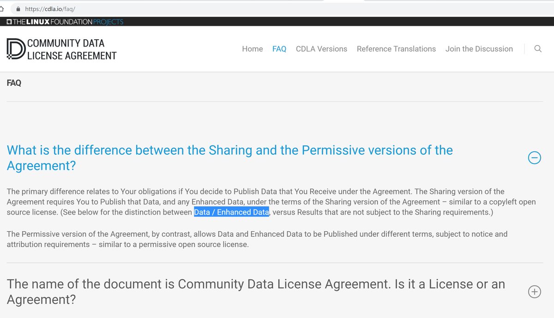Open the FAQ menu item
554x318 pixels.
click(x=279, y=49)
